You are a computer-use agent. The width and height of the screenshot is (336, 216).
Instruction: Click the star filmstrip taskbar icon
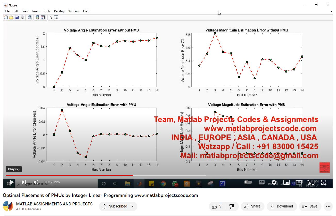[199, 183]
